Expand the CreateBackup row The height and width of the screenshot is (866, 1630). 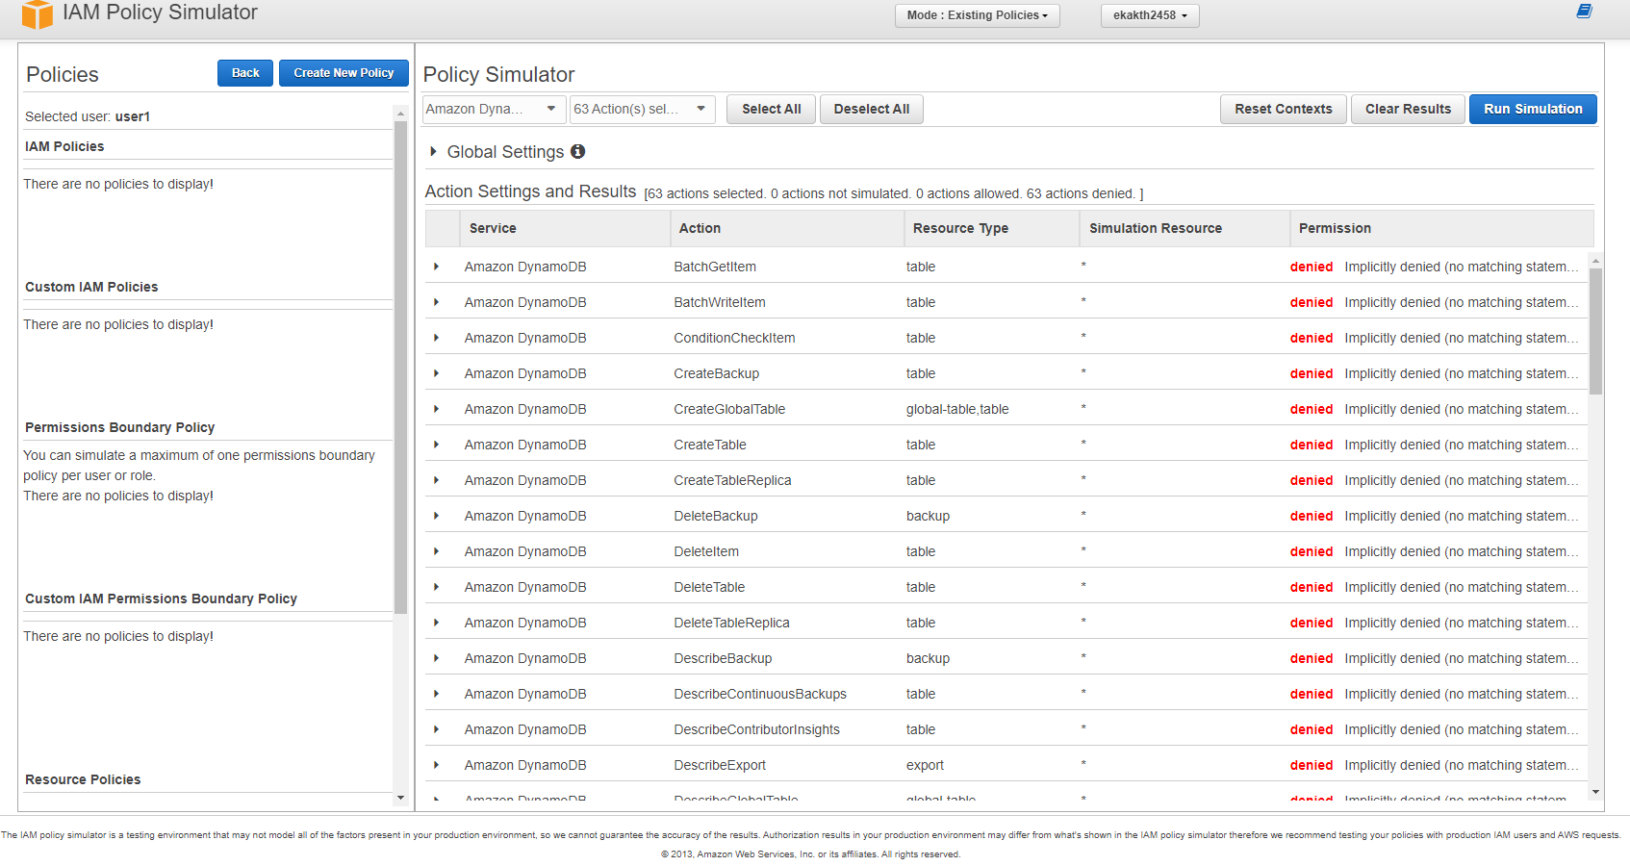[436, 373]
